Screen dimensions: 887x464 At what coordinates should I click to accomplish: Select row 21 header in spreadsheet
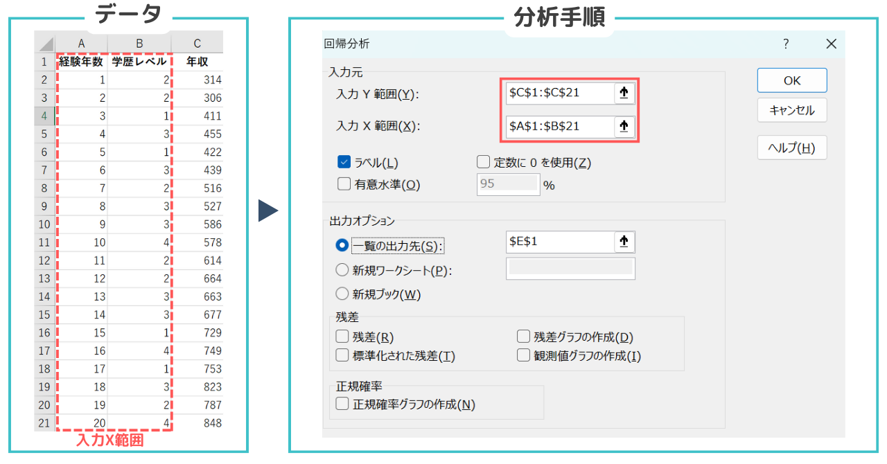44,423
